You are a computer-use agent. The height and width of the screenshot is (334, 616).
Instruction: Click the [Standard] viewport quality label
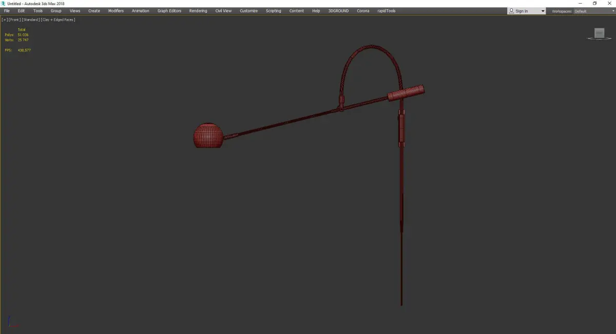30,20
